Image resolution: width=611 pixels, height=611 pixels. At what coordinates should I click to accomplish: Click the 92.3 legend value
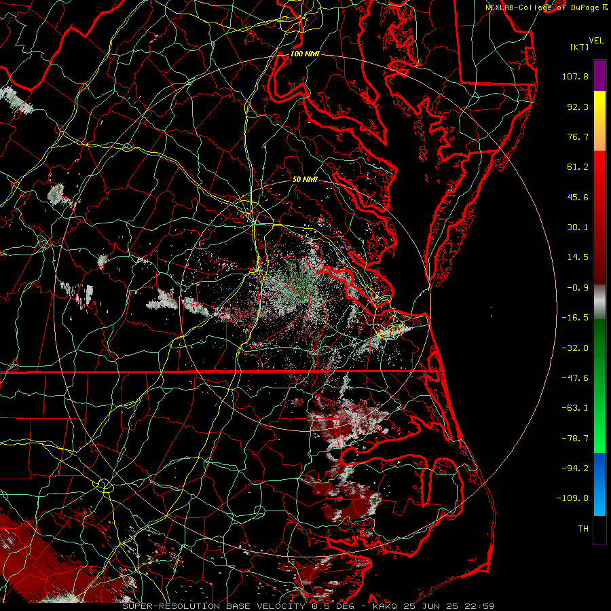(x=578, y=107)
